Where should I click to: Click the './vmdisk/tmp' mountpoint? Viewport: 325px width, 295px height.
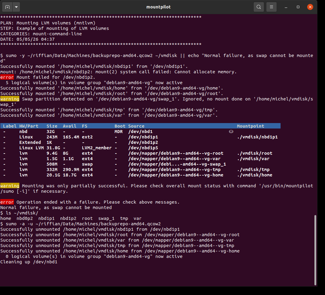tap(253, 170)
